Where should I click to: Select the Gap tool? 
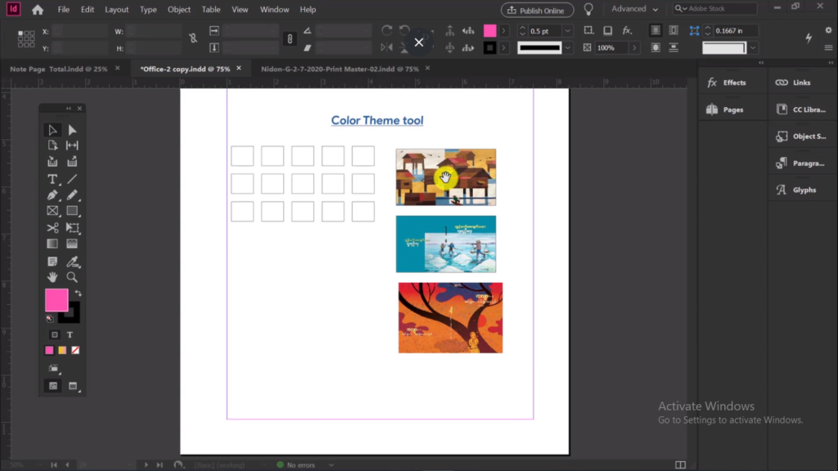(x=72, y=146)
